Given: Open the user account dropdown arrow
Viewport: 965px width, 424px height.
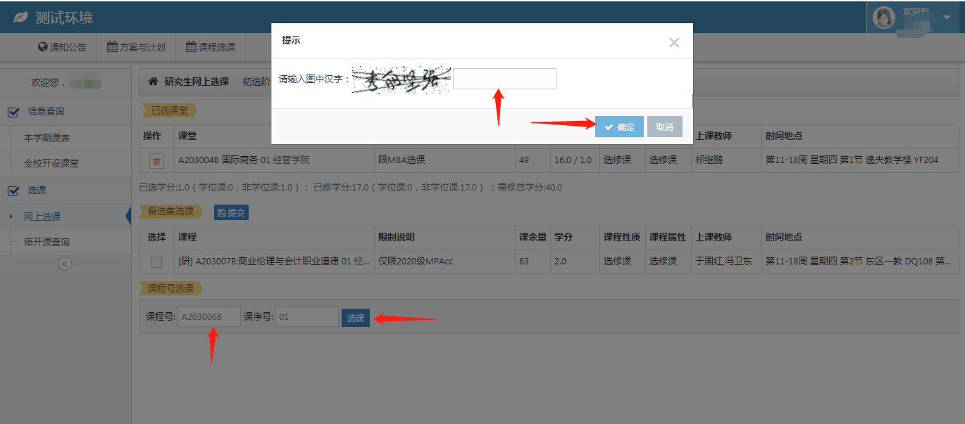Looking at the screenshot, I should click(x=946, y=17).
